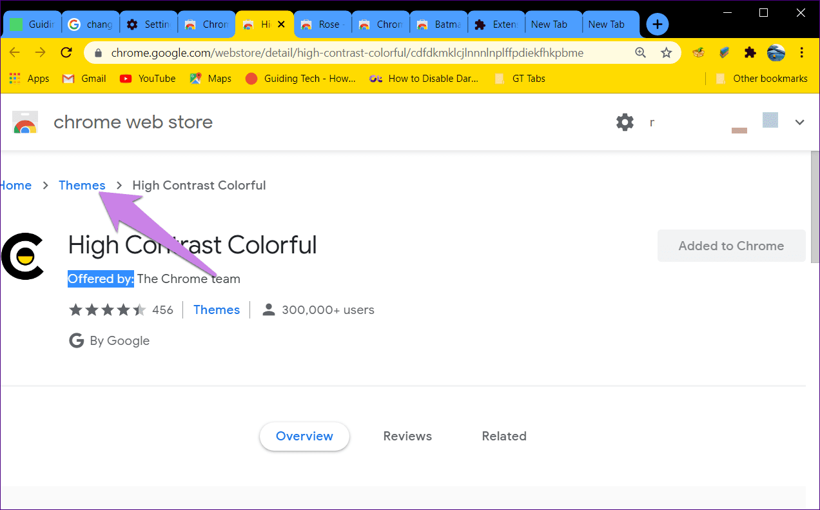
Task: Open a new tab with plus button
Action: pyautogui.click(x=657, y=25)
